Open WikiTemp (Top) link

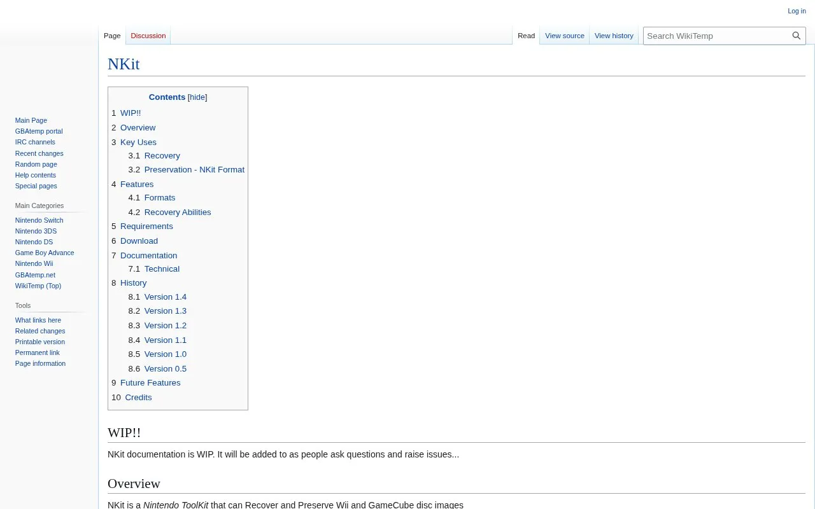tap(38, 286)
